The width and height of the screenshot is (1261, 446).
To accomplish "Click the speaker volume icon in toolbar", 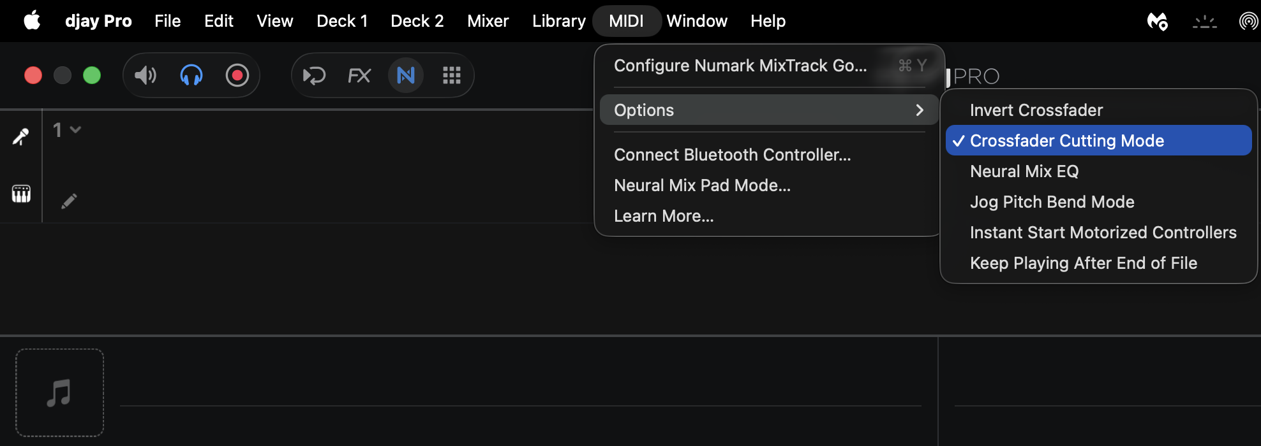I will coord(145,75).
